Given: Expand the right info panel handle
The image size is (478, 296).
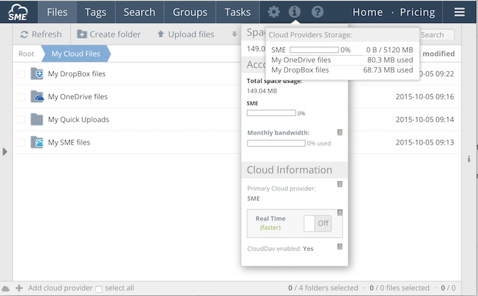Looking at the screenshot, I should (469, 159).
